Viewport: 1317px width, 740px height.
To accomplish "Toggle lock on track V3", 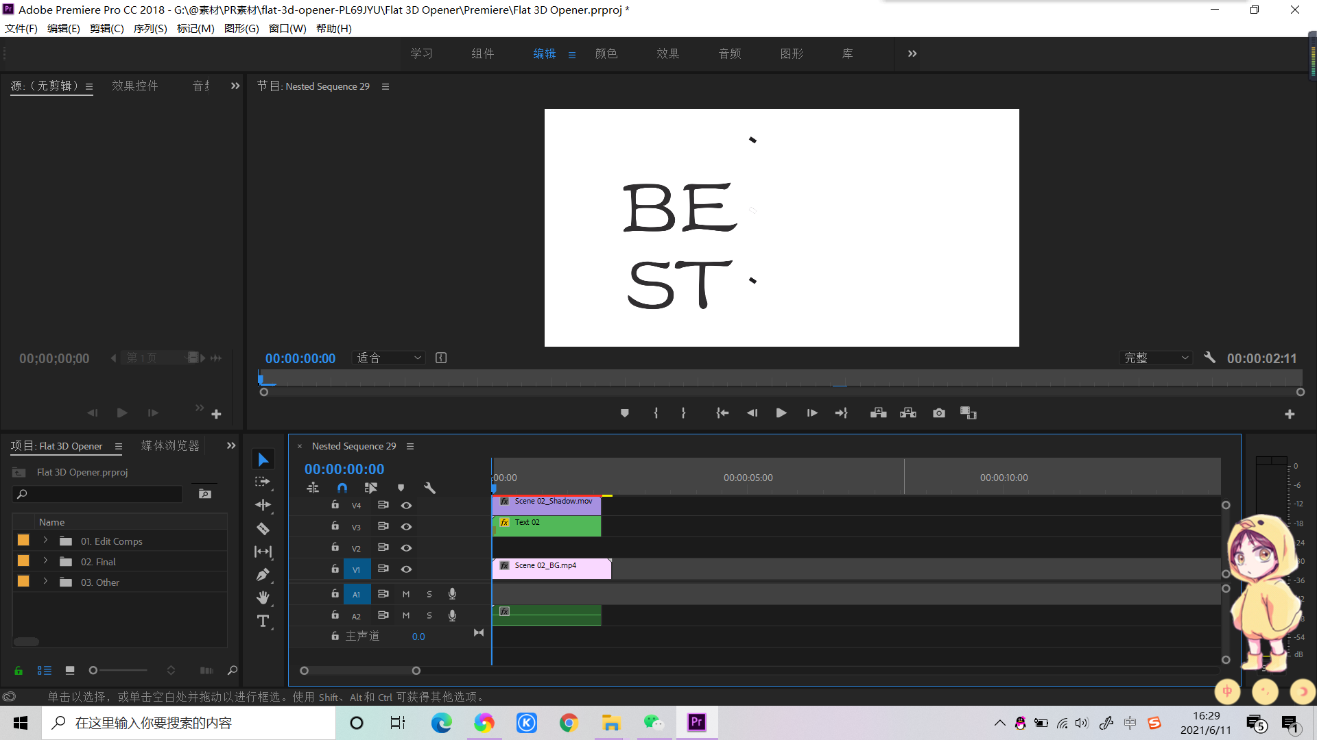I will pyautogui.click(x=335, y=526).
